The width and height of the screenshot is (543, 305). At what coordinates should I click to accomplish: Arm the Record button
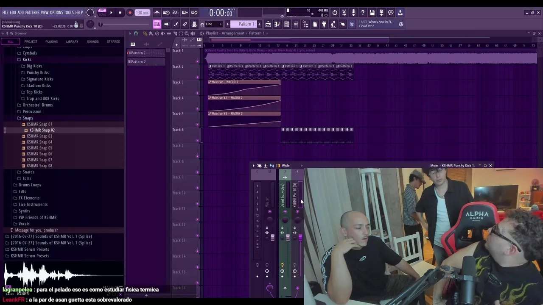coord(130,13)
